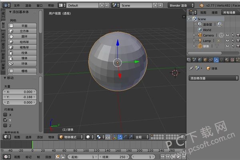
Task: Click the 平面 (Plane) button
Action: pyautogui.click(x=23, y=26)
